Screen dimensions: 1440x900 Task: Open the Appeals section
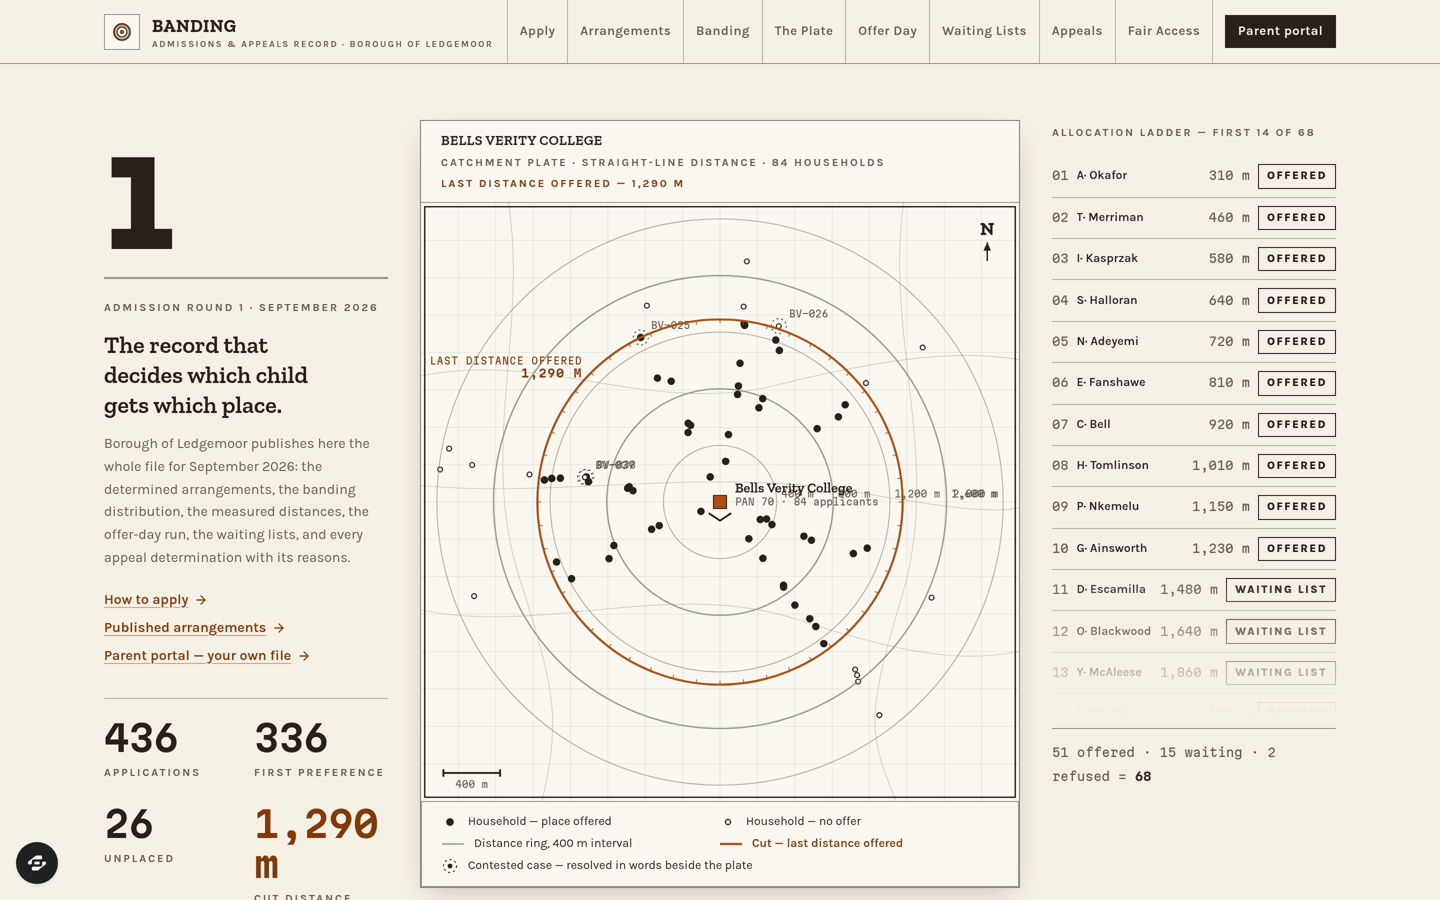(1077, 31)
